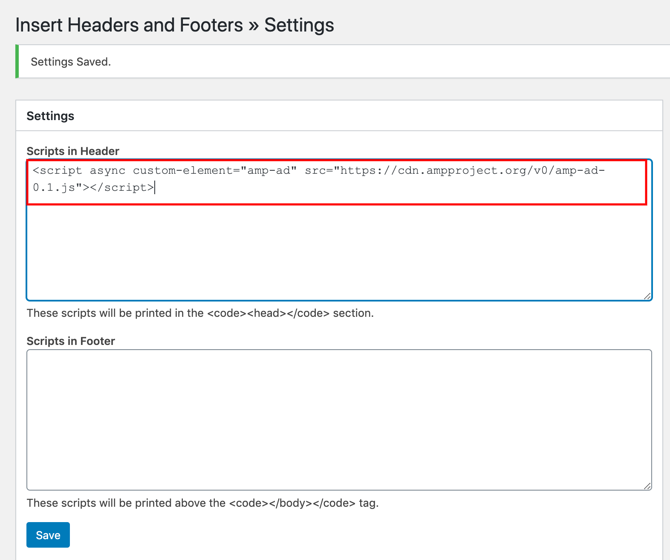Place cursor on the word async in the script
The image size is (670, 560).
click(x=107, y=171)
